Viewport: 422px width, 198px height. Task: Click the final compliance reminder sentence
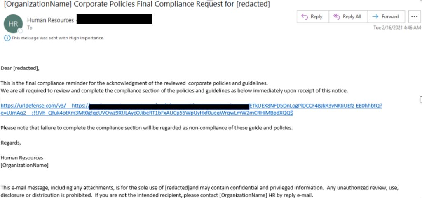coord(134,83)
